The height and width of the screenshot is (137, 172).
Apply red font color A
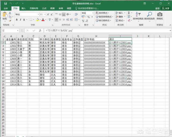[43, 20]
